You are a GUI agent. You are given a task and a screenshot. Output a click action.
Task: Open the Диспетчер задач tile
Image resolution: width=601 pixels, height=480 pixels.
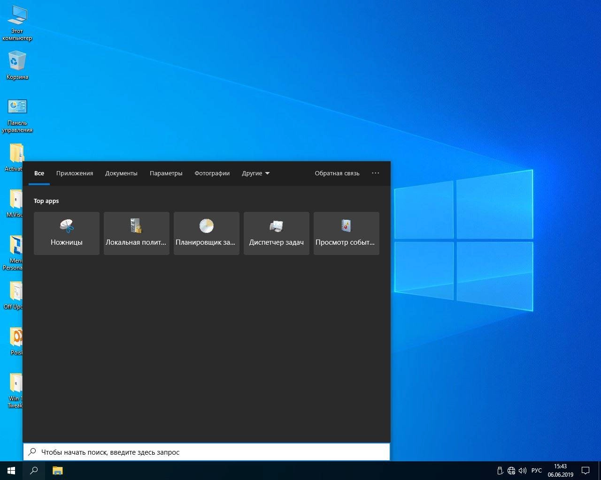click(x=277, y=233)
